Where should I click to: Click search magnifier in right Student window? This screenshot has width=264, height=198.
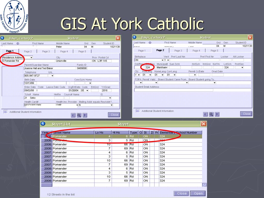click(211, 114)
